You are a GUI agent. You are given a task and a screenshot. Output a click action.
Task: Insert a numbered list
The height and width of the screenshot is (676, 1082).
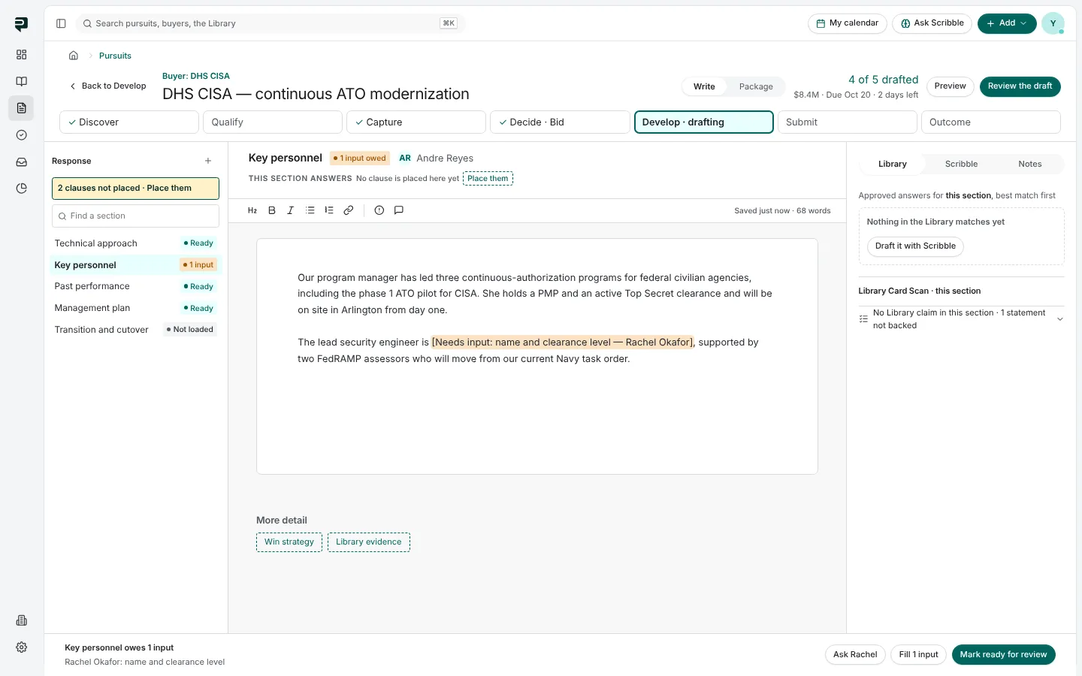pyautogui.click(x=329, y=210)
